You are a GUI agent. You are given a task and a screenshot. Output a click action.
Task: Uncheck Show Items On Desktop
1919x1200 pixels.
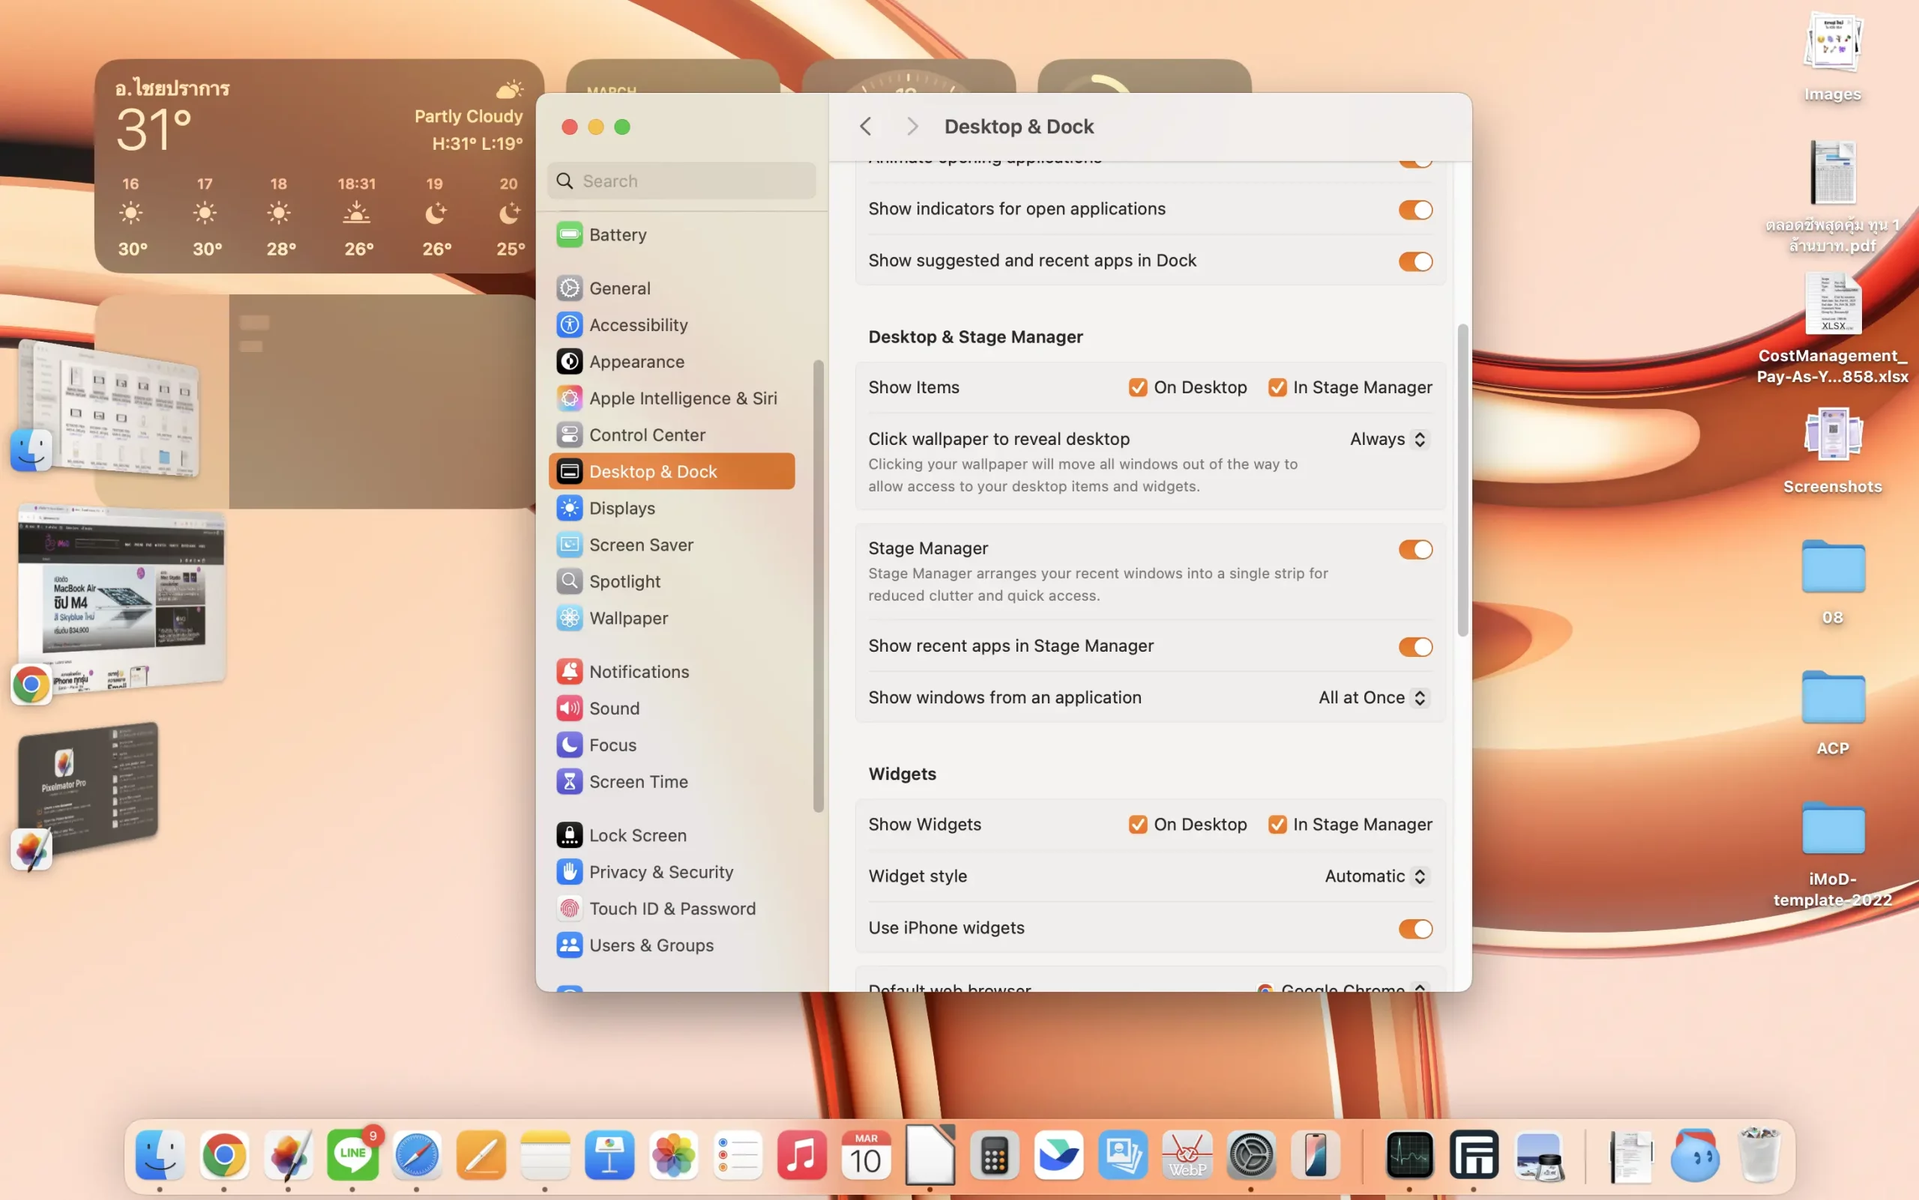[1137, 387]
